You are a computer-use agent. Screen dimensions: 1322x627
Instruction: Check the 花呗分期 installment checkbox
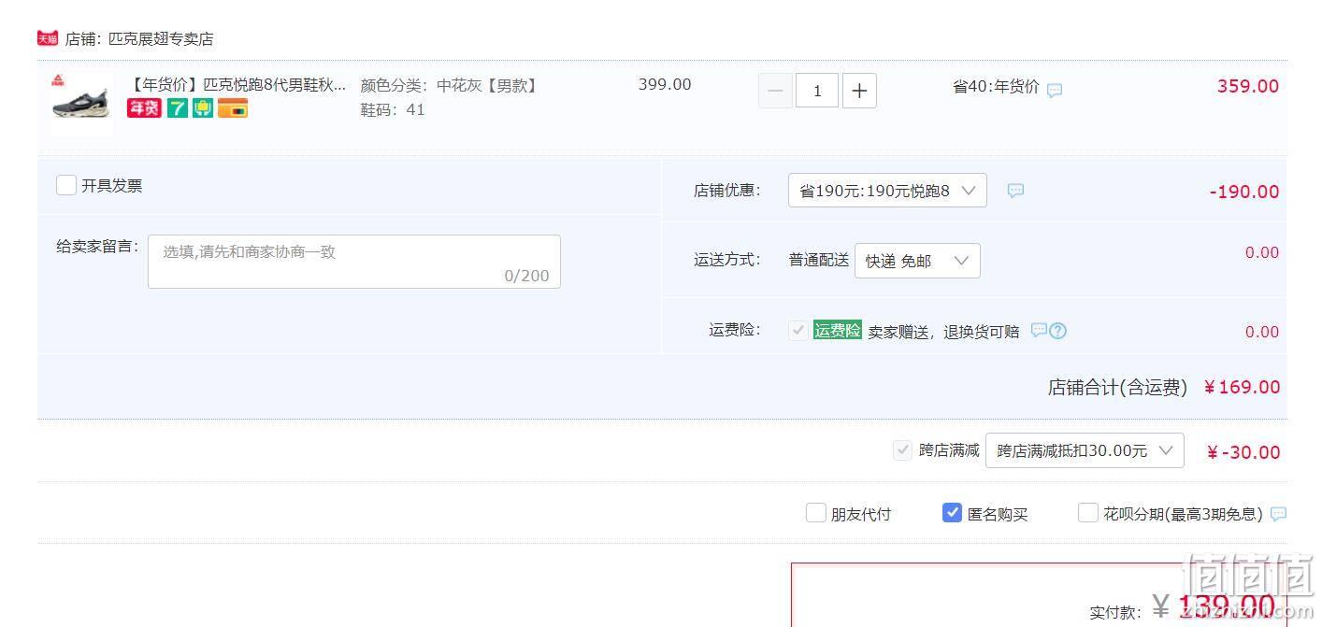tap(1088, 512)
